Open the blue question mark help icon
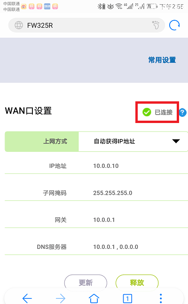 182,113
